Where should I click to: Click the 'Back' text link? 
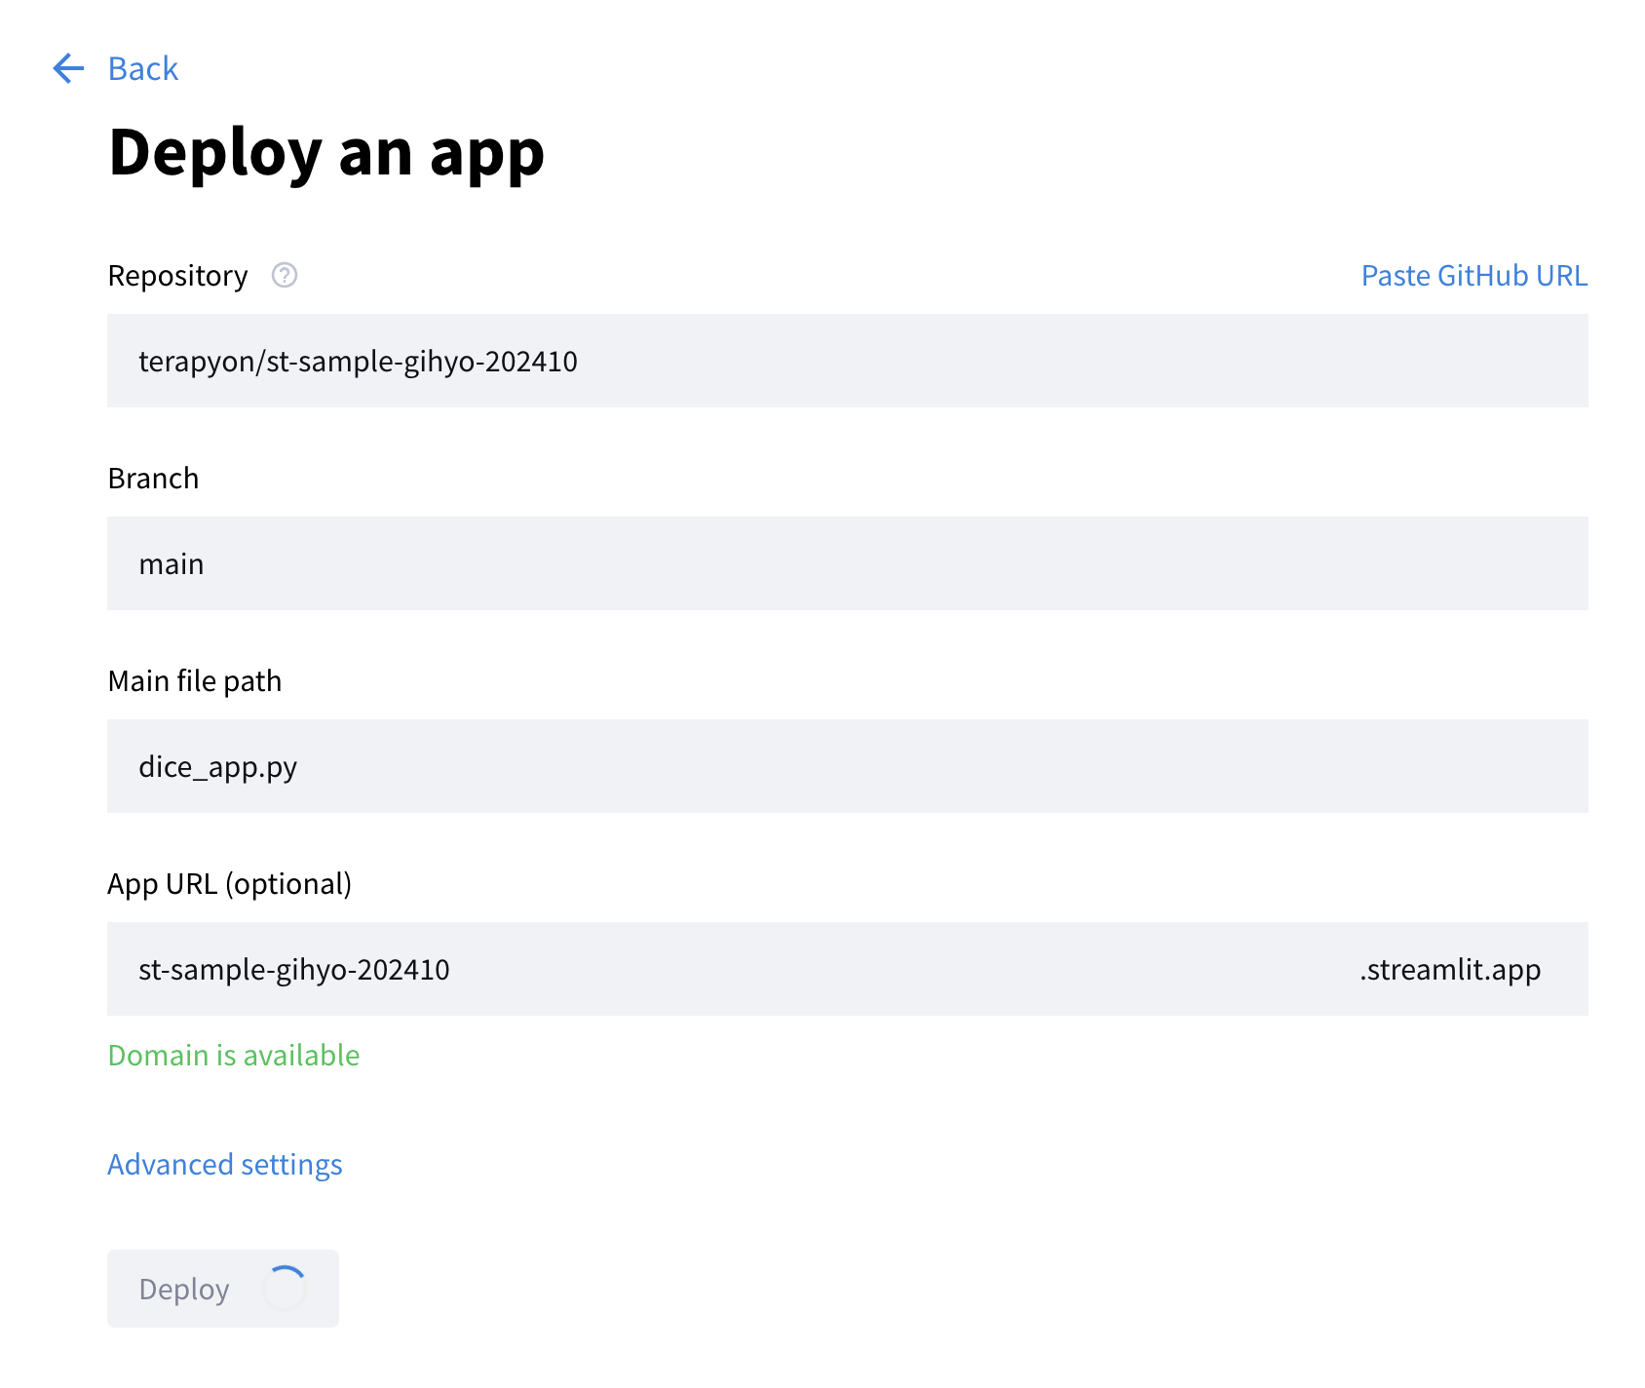coord(142,69)
